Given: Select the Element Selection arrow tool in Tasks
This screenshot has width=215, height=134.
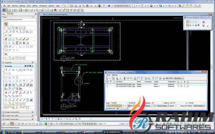Looking at the screenshot, I should (x=6, y=24).
